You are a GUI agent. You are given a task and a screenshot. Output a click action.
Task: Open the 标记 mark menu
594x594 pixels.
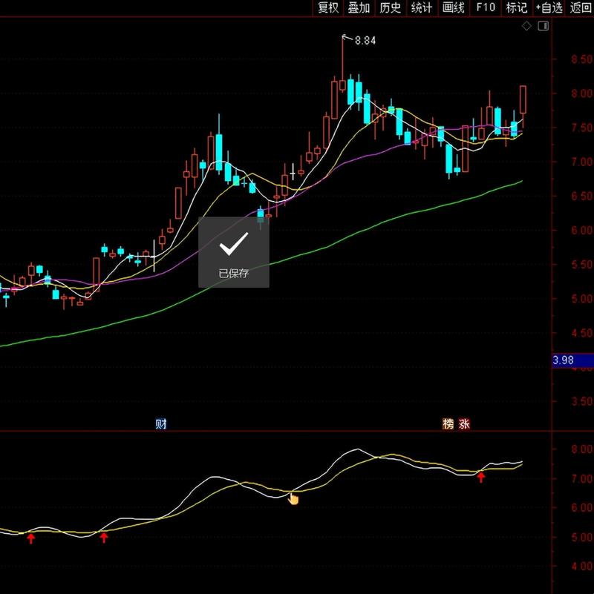coord(516,7)
